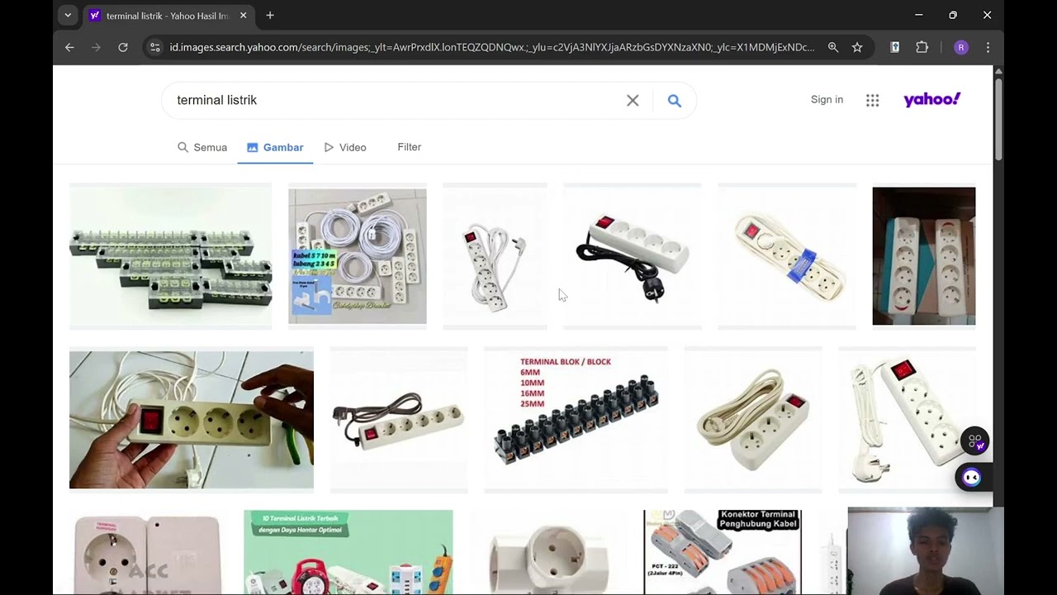
Task: Switch to the Semua tab
Action: click(202, 147)
